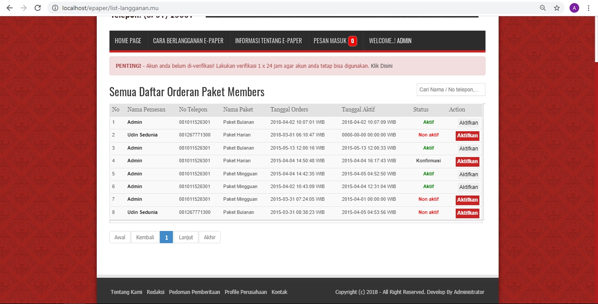The height and width of the screenshot is (304, 598).
Task: Open the browser zoom magnifier icon
Action: [x=543, y=8]
